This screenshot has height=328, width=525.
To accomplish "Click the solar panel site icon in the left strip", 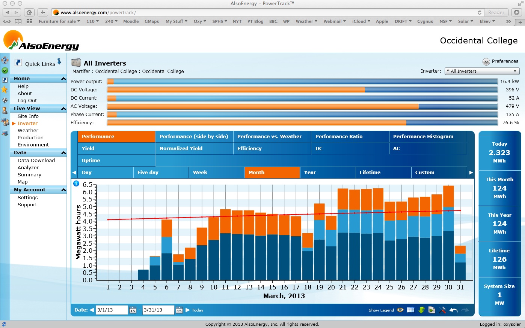I will click(5, 133).
